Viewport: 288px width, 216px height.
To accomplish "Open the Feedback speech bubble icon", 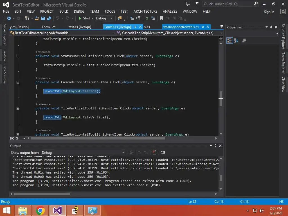I will point(188,4).
